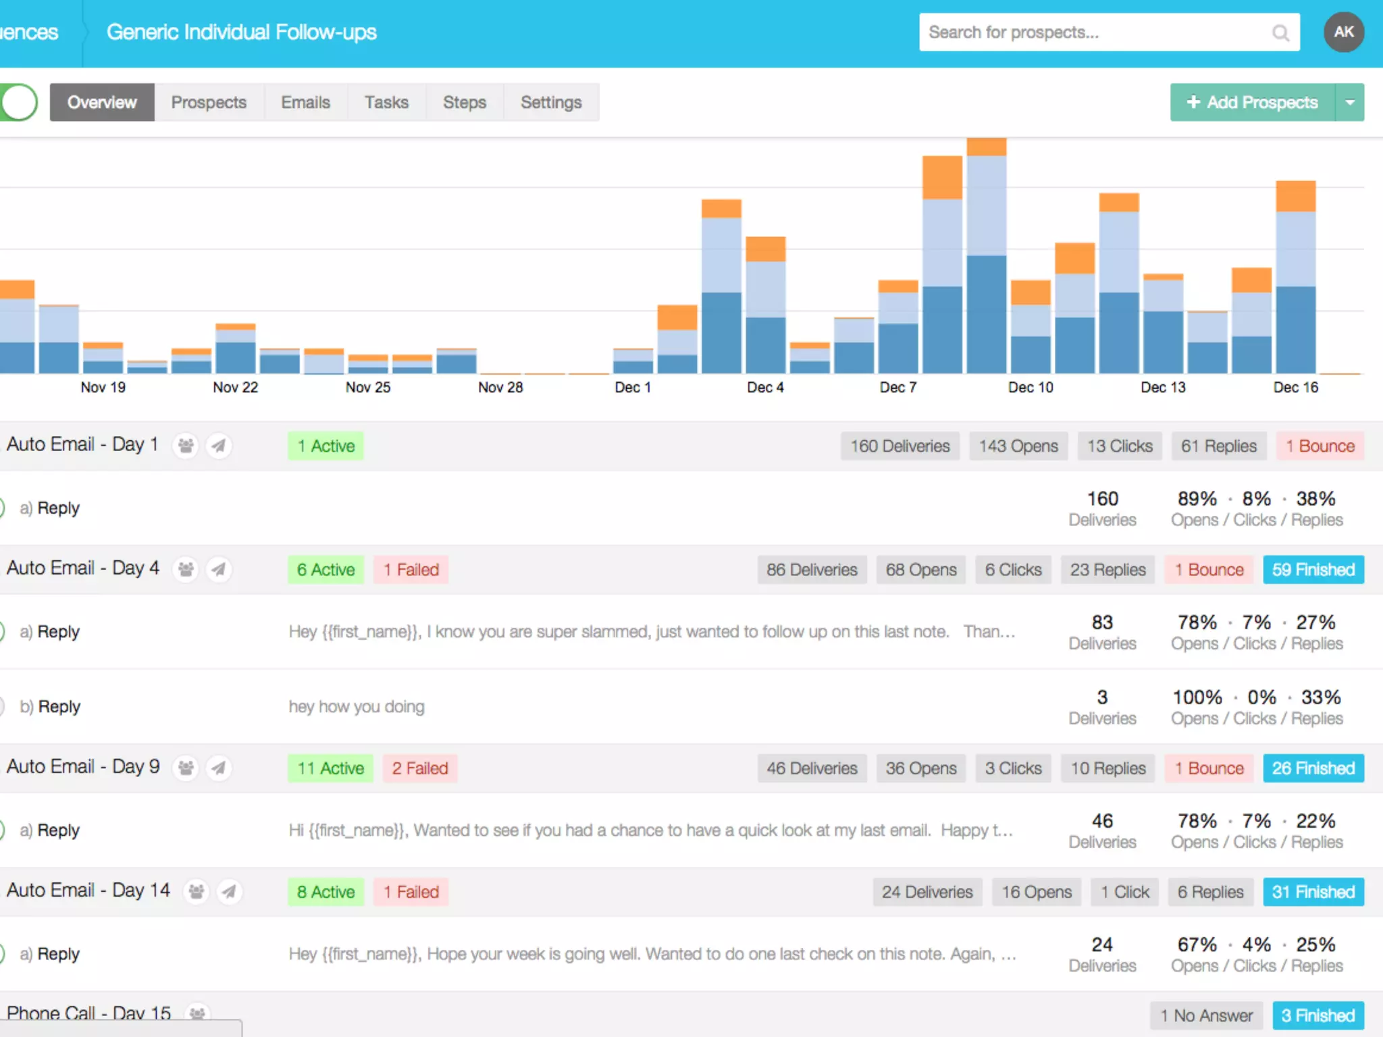The width and height of the screenshot is (1383, 1037).
Task: Click the Add Prospects button
Action: point(1253,102)
